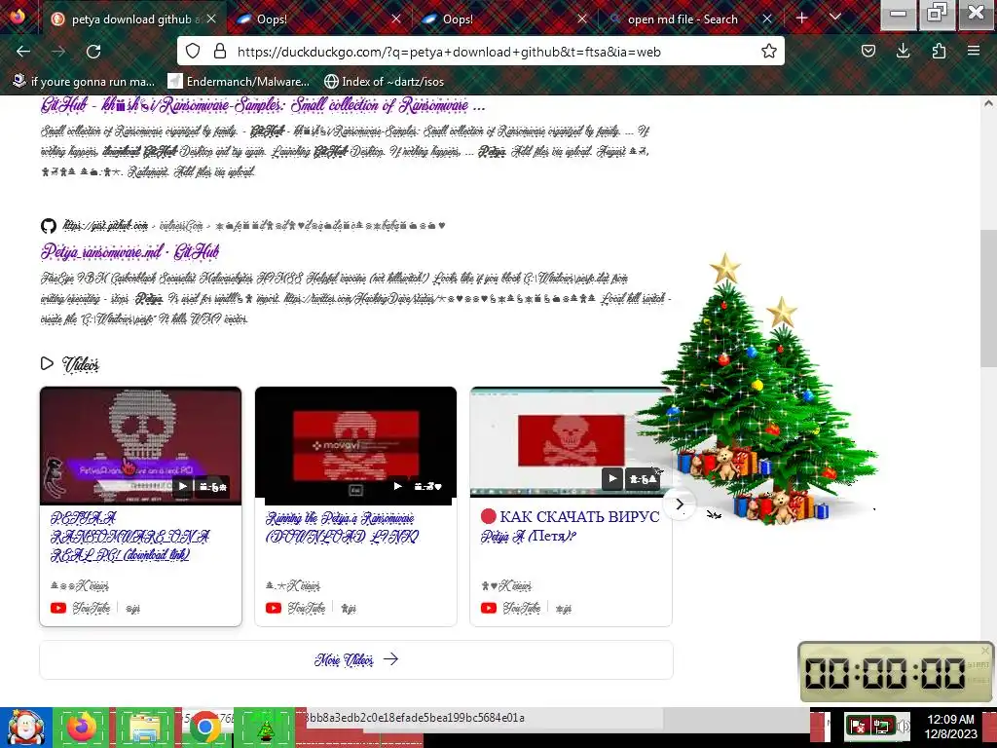The image size is (997, 748).
Task: Click the scrollbar up arrow
Action: [x=989, y=103]
